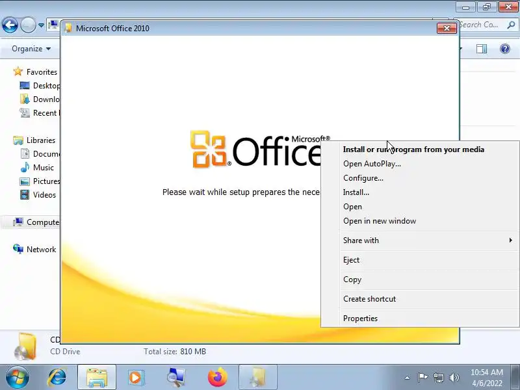Click the search magnifier icon
The width and height of the screenshot is (520, 390).
[511, 25]
